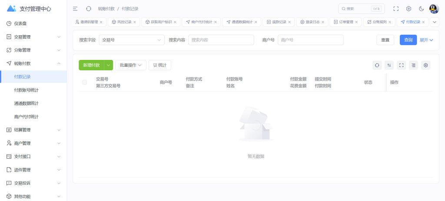Select 付款记录 in the sidebar
445x201 pixels.
(33, 77)
